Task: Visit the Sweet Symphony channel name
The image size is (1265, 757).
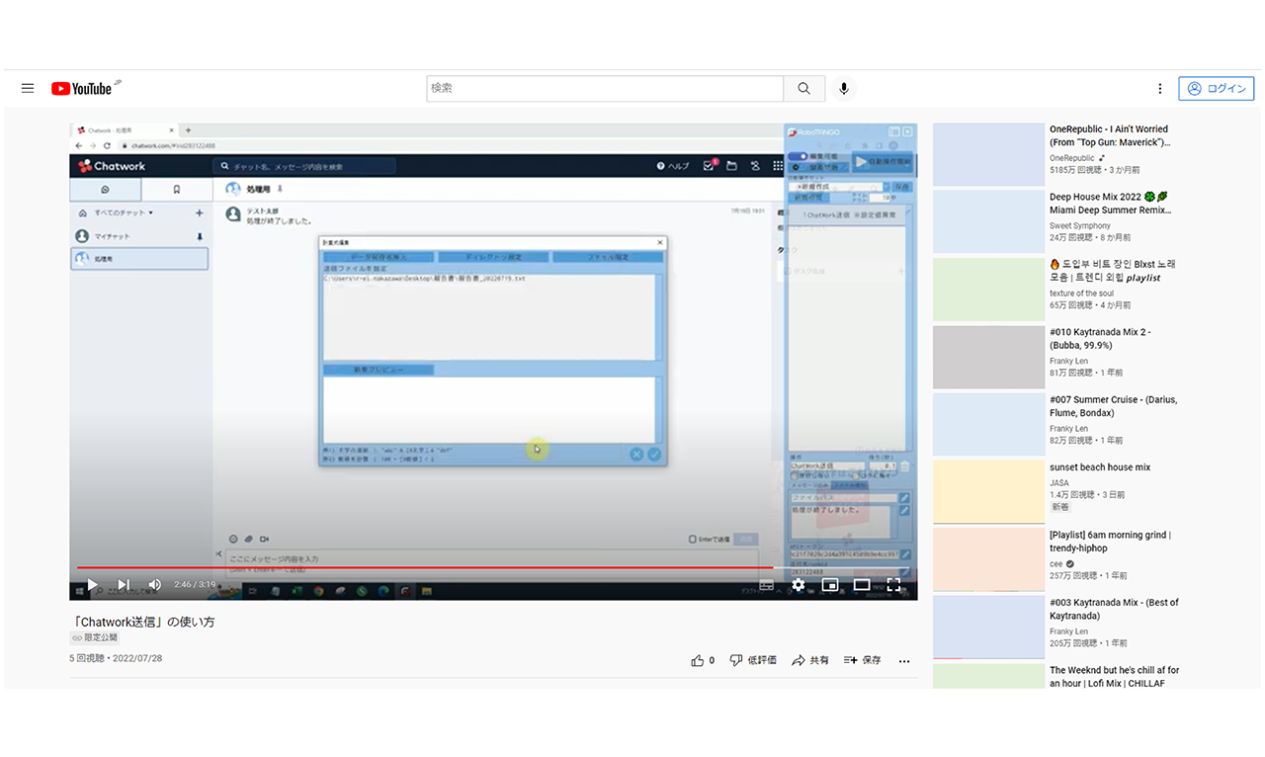Action: [x=1080, y=226]
